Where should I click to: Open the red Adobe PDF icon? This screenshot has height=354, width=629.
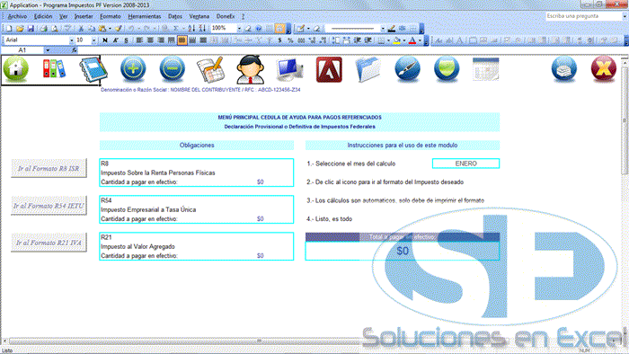pos(329,69)
